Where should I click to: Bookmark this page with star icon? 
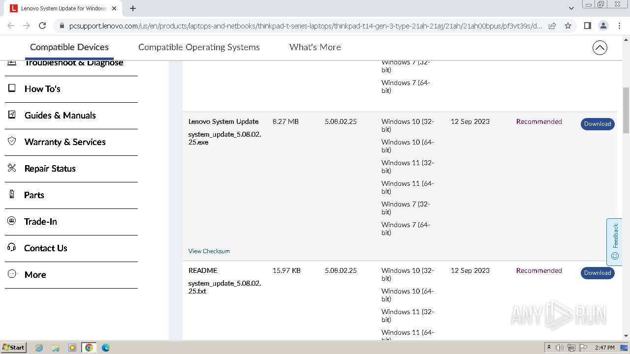tap(568, 26)
